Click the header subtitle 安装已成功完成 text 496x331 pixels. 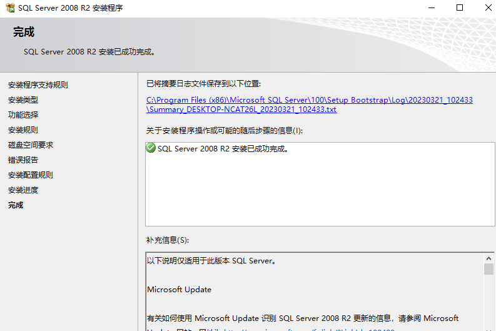pyautogui.click(x=89, y=52)
